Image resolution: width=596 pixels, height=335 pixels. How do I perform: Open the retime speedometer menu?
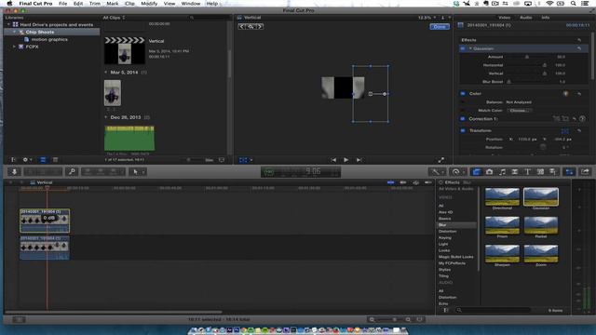[457, 172]
